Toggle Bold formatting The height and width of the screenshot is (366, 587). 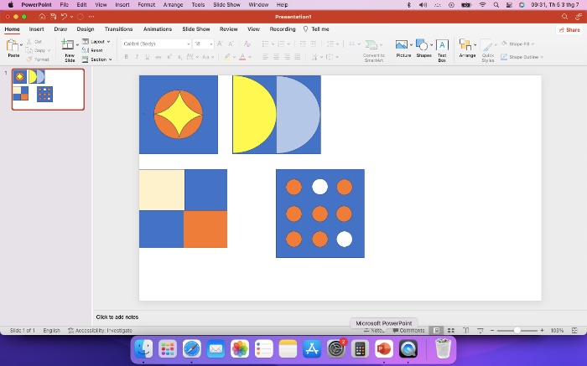[x=126, y=57]
